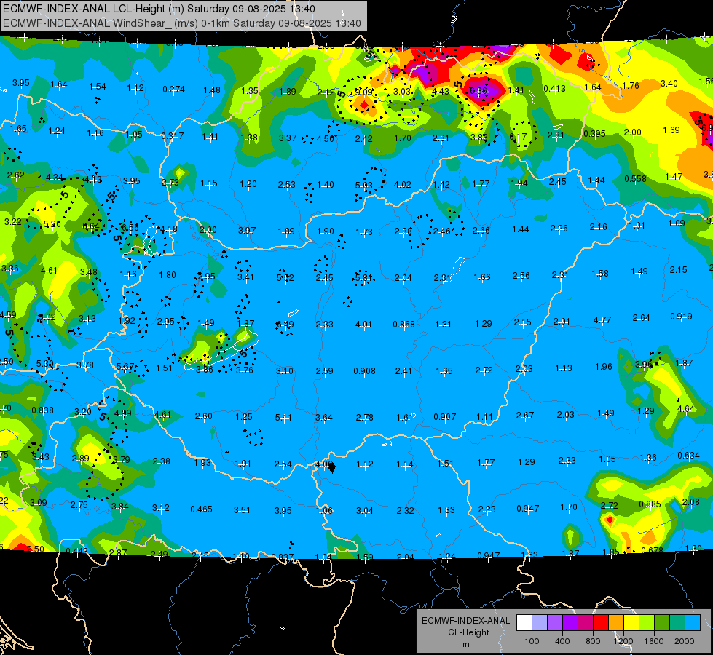Click the legend tick label '1600'

tap(654, 641)
